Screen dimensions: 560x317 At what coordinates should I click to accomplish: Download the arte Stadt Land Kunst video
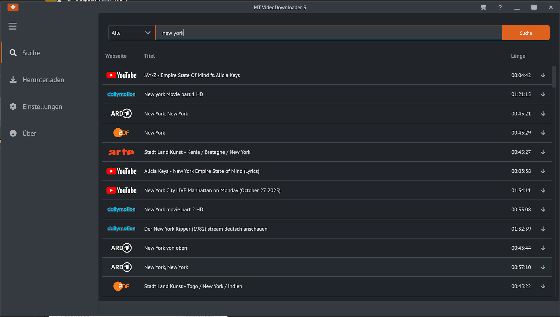pyautogui.click(x=543, y=152)
